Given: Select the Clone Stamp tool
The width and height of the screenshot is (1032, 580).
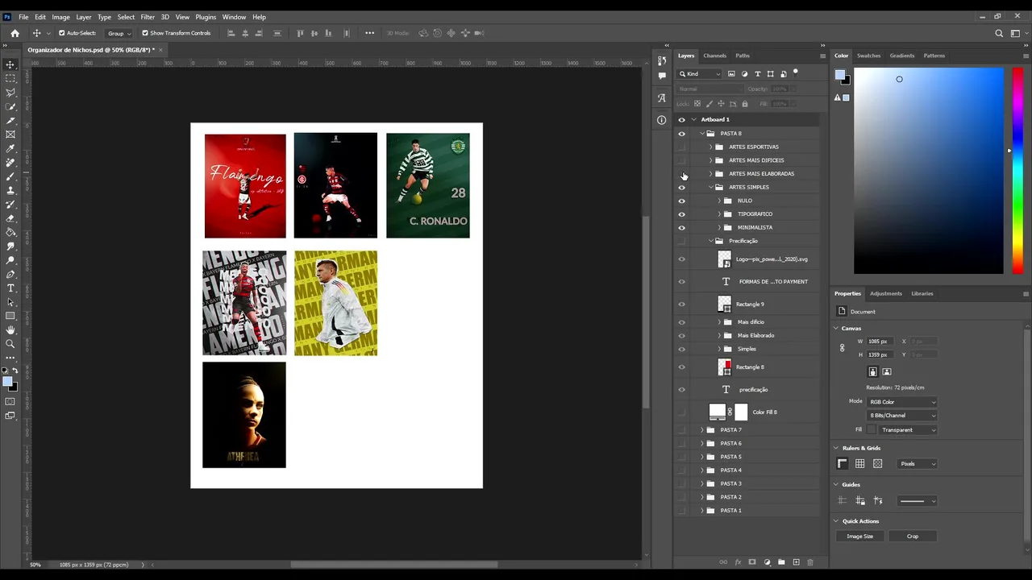Looking at the screenshot, I should 10,190.
